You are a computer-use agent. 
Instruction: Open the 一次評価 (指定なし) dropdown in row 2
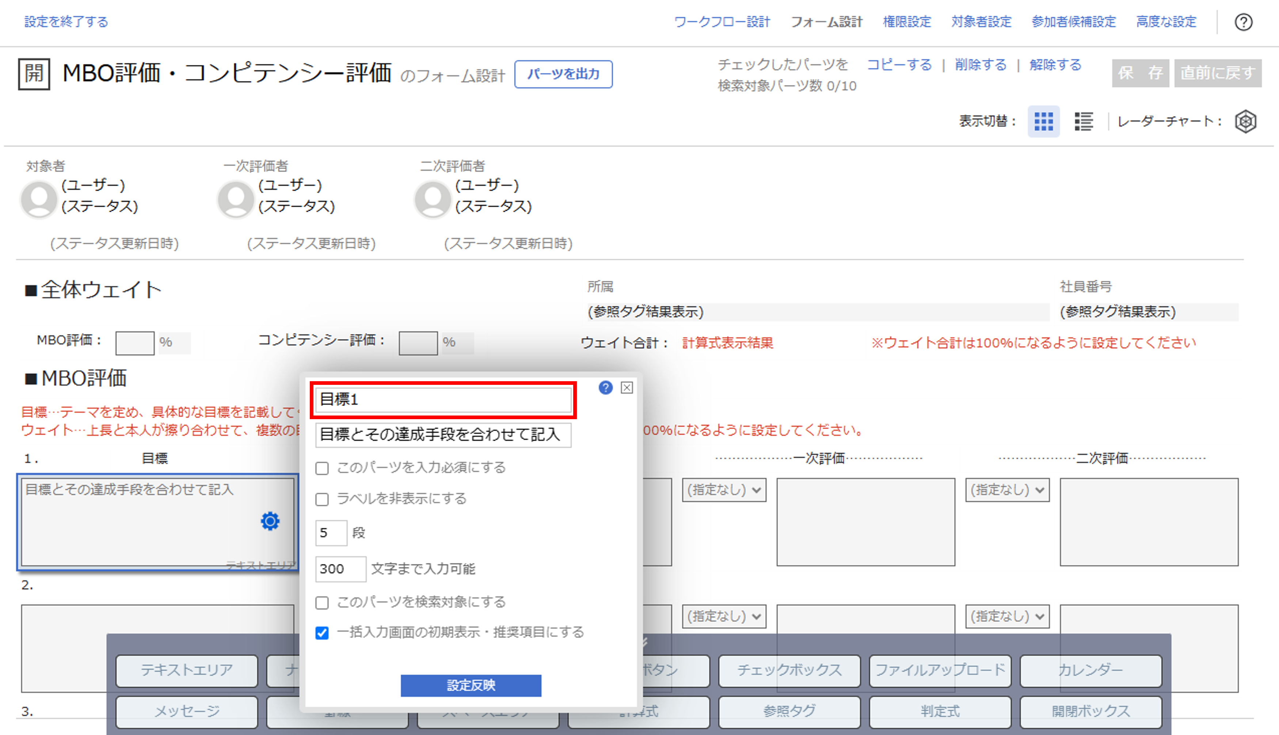pyautogui.click(x=724, y=616)
